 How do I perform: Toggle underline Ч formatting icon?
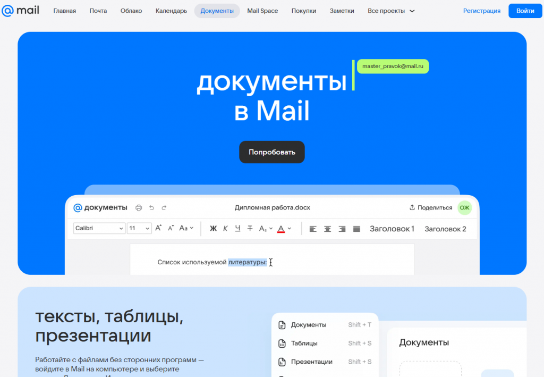pyautogui.click(x=237, y=229)
